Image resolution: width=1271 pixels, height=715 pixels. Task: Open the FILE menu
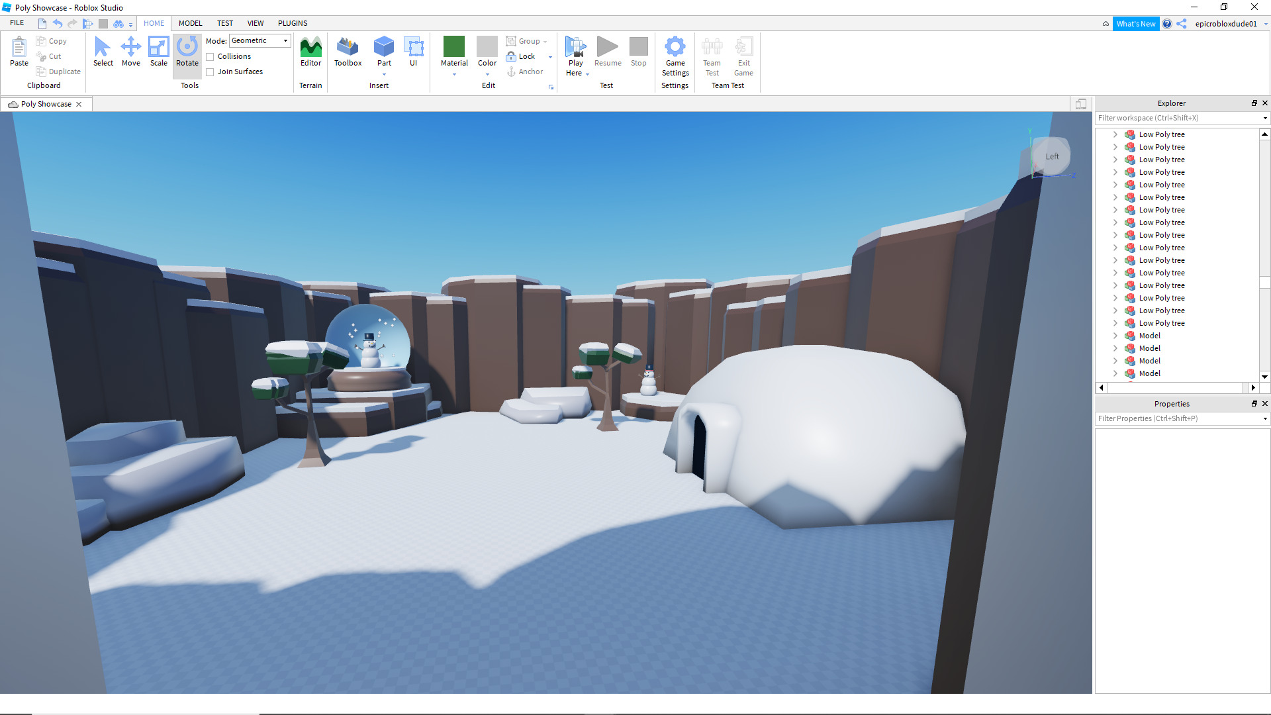click(17, 22)
